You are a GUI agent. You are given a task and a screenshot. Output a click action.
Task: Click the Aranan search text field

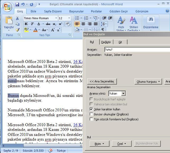(136, 50)
